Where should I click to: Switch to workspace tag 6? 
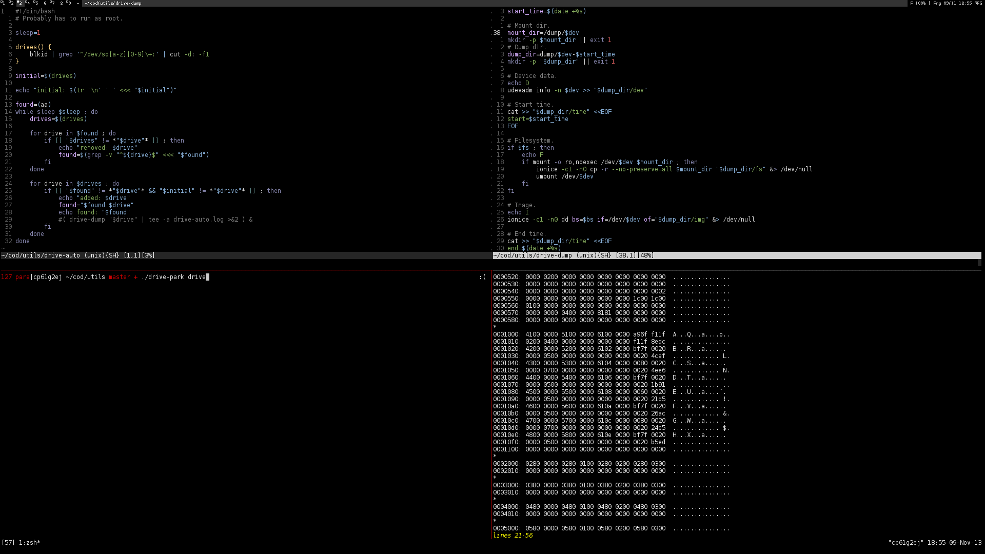(45, 3)
